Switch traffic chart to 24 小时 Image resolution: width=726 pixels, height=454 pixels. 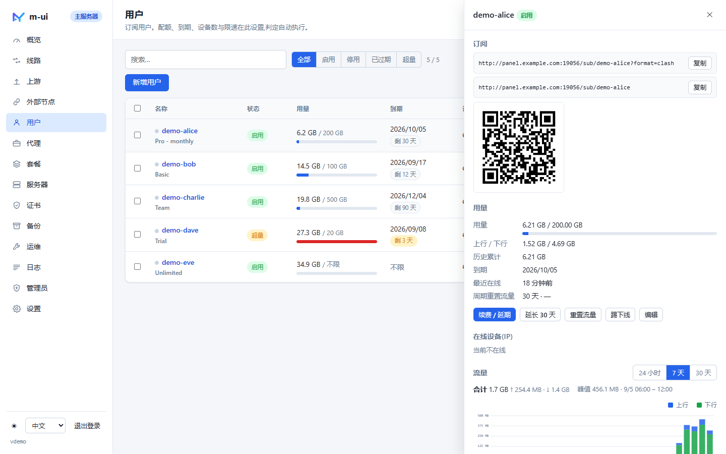pos(649,373)
